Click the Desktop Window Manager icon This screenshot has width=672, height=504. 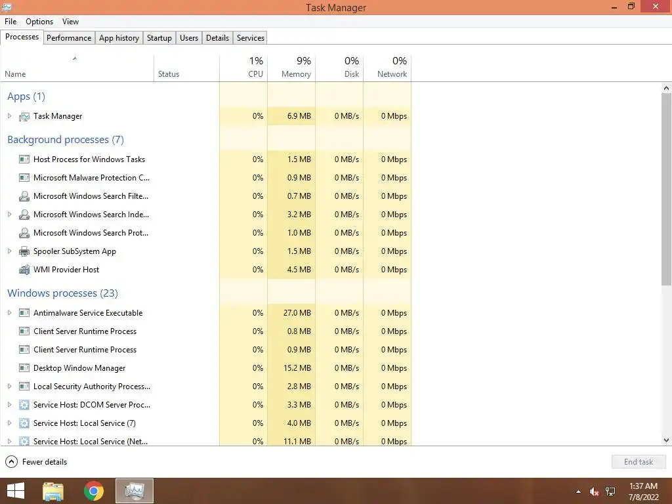[x=24, y=368]
